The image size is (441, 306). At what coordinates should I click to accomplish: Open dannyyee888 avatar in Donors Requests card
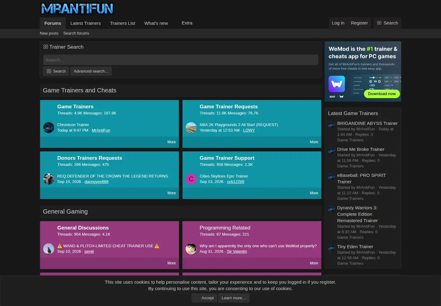point(49,179)
